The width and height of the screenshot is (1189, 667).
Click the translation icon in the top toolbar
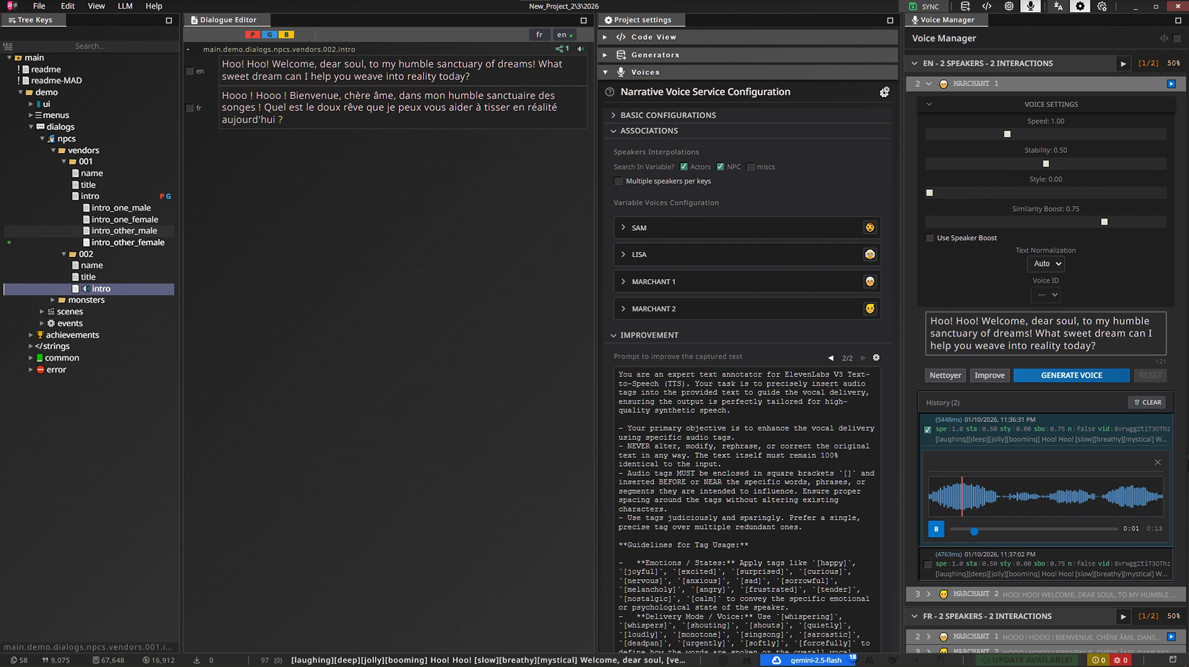point(1058,6)
